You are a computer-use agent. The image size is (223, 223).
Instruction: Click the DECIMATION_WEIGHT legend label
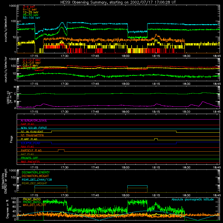coord(35,176)
